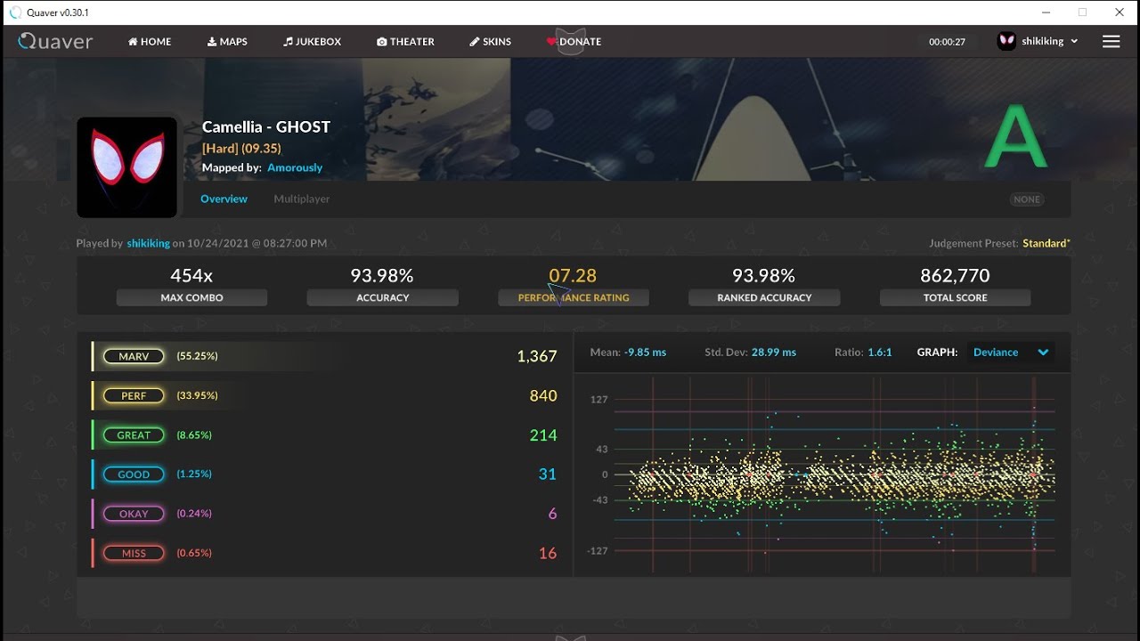
Task: Click the Theater camera icon
Action: [x=381, y=42]
